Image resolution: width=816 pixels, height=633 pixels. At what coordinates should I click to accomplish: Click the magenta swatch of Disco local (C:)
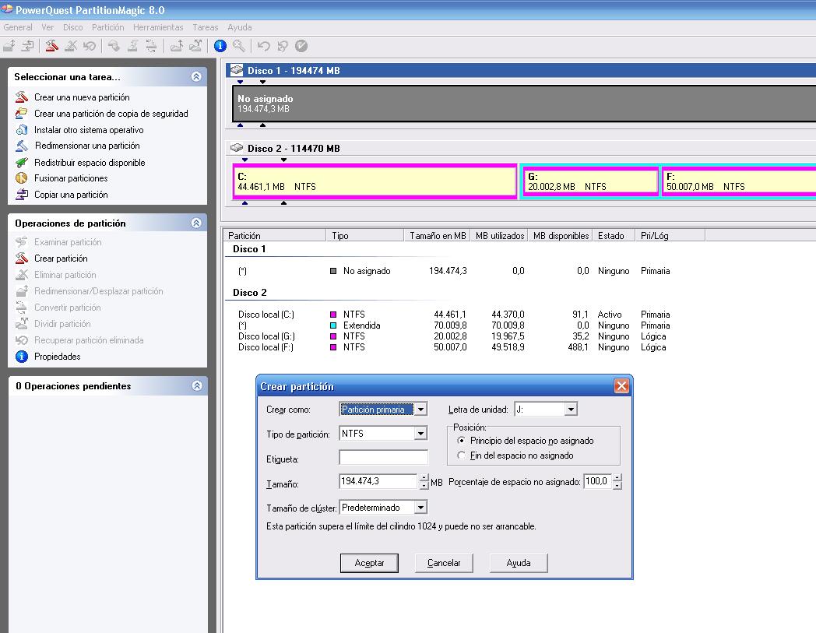click(x=333, y=315)
